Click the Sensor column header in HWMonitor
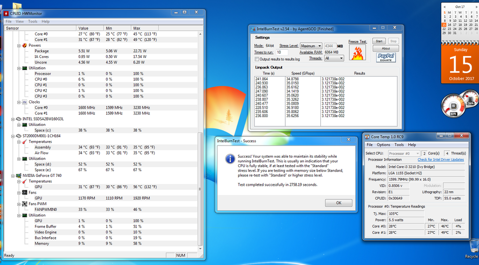Screen dimensions: 479x265 click(40, 28)
